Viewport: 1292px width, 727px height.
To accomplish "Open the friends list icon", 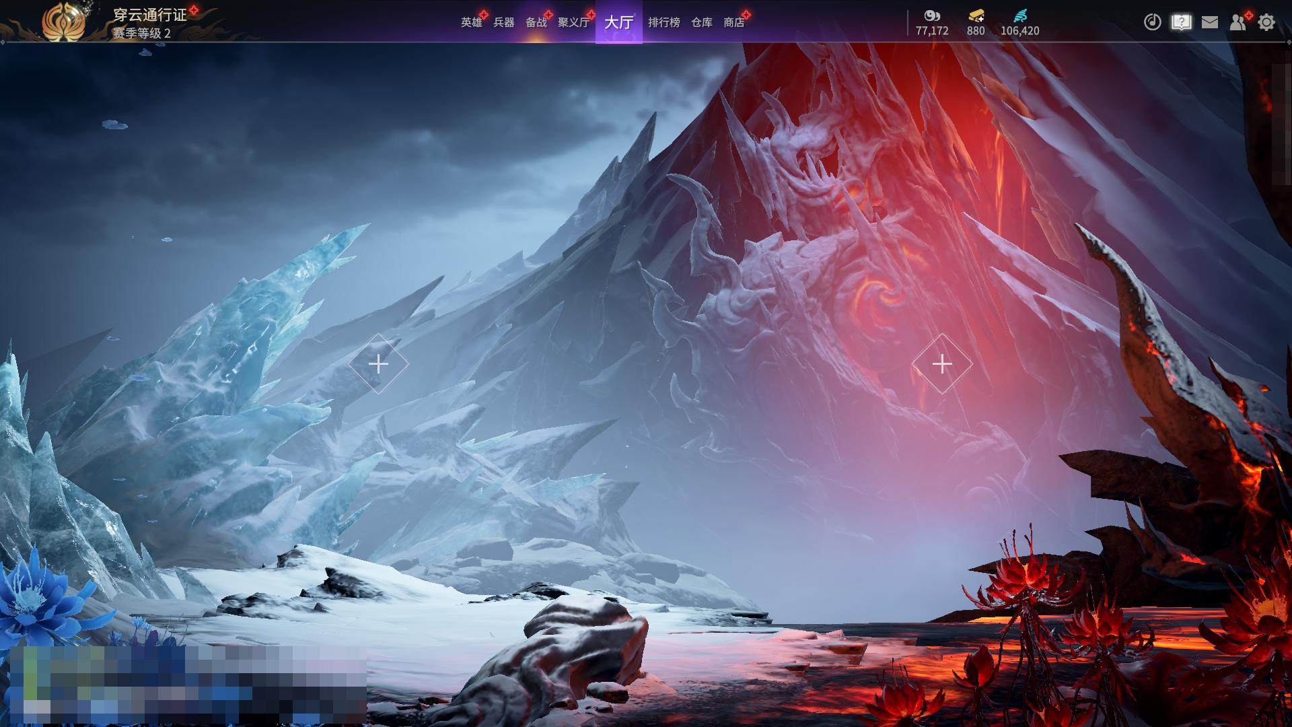I will coord(1237,22).
